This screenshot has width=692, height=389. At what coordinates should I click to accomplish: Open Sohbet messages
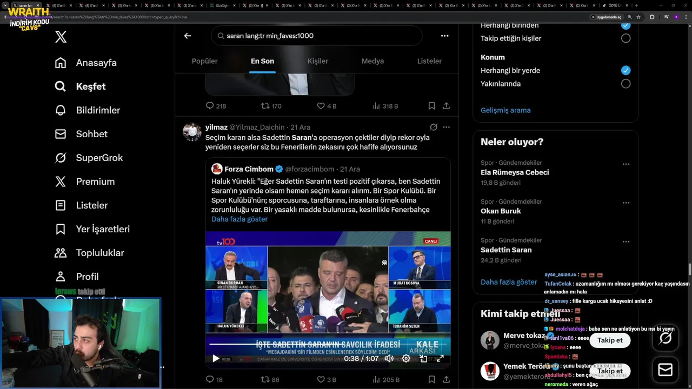tap(81, 134)
